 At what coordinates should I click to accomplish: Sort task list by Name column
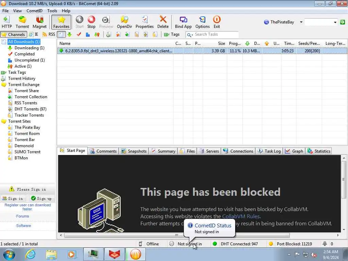click(x=115, y=43)
